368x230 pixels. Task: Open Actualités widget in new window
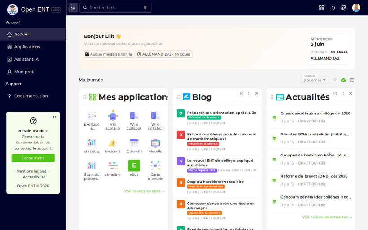pos(335,93)
